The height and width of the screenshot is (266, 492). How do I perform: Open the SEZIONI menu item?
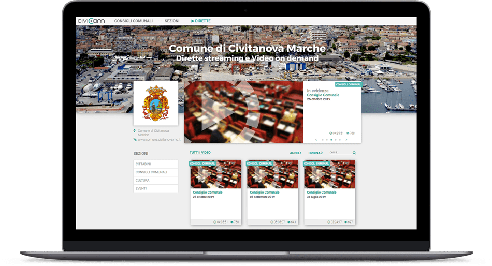coord(172,21)
